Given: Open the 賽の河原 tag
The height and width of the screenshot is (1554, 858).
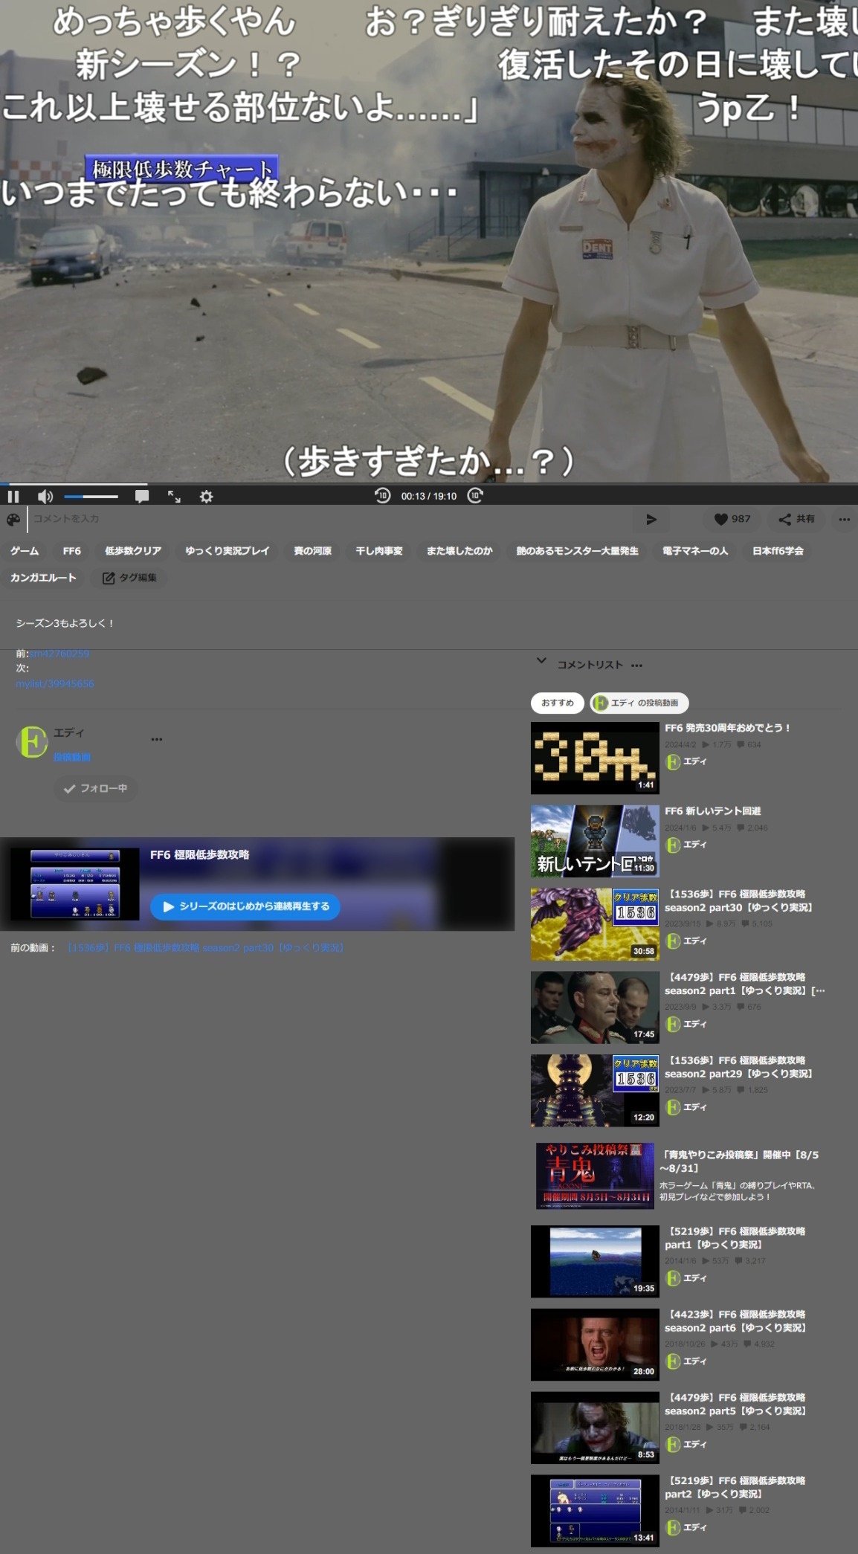Looking at the screenshot, I should coord(313,551).
